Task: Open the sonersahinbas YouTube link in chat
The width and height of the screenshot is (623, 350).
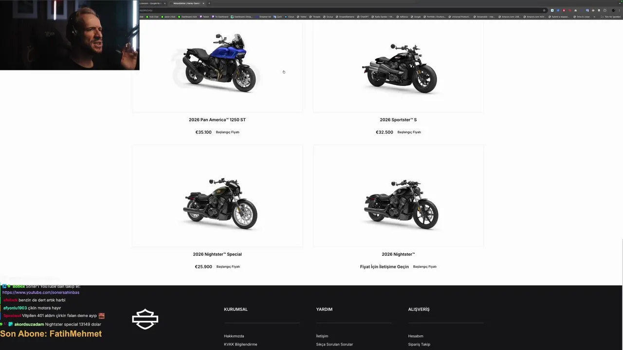Action: point(41,293)
